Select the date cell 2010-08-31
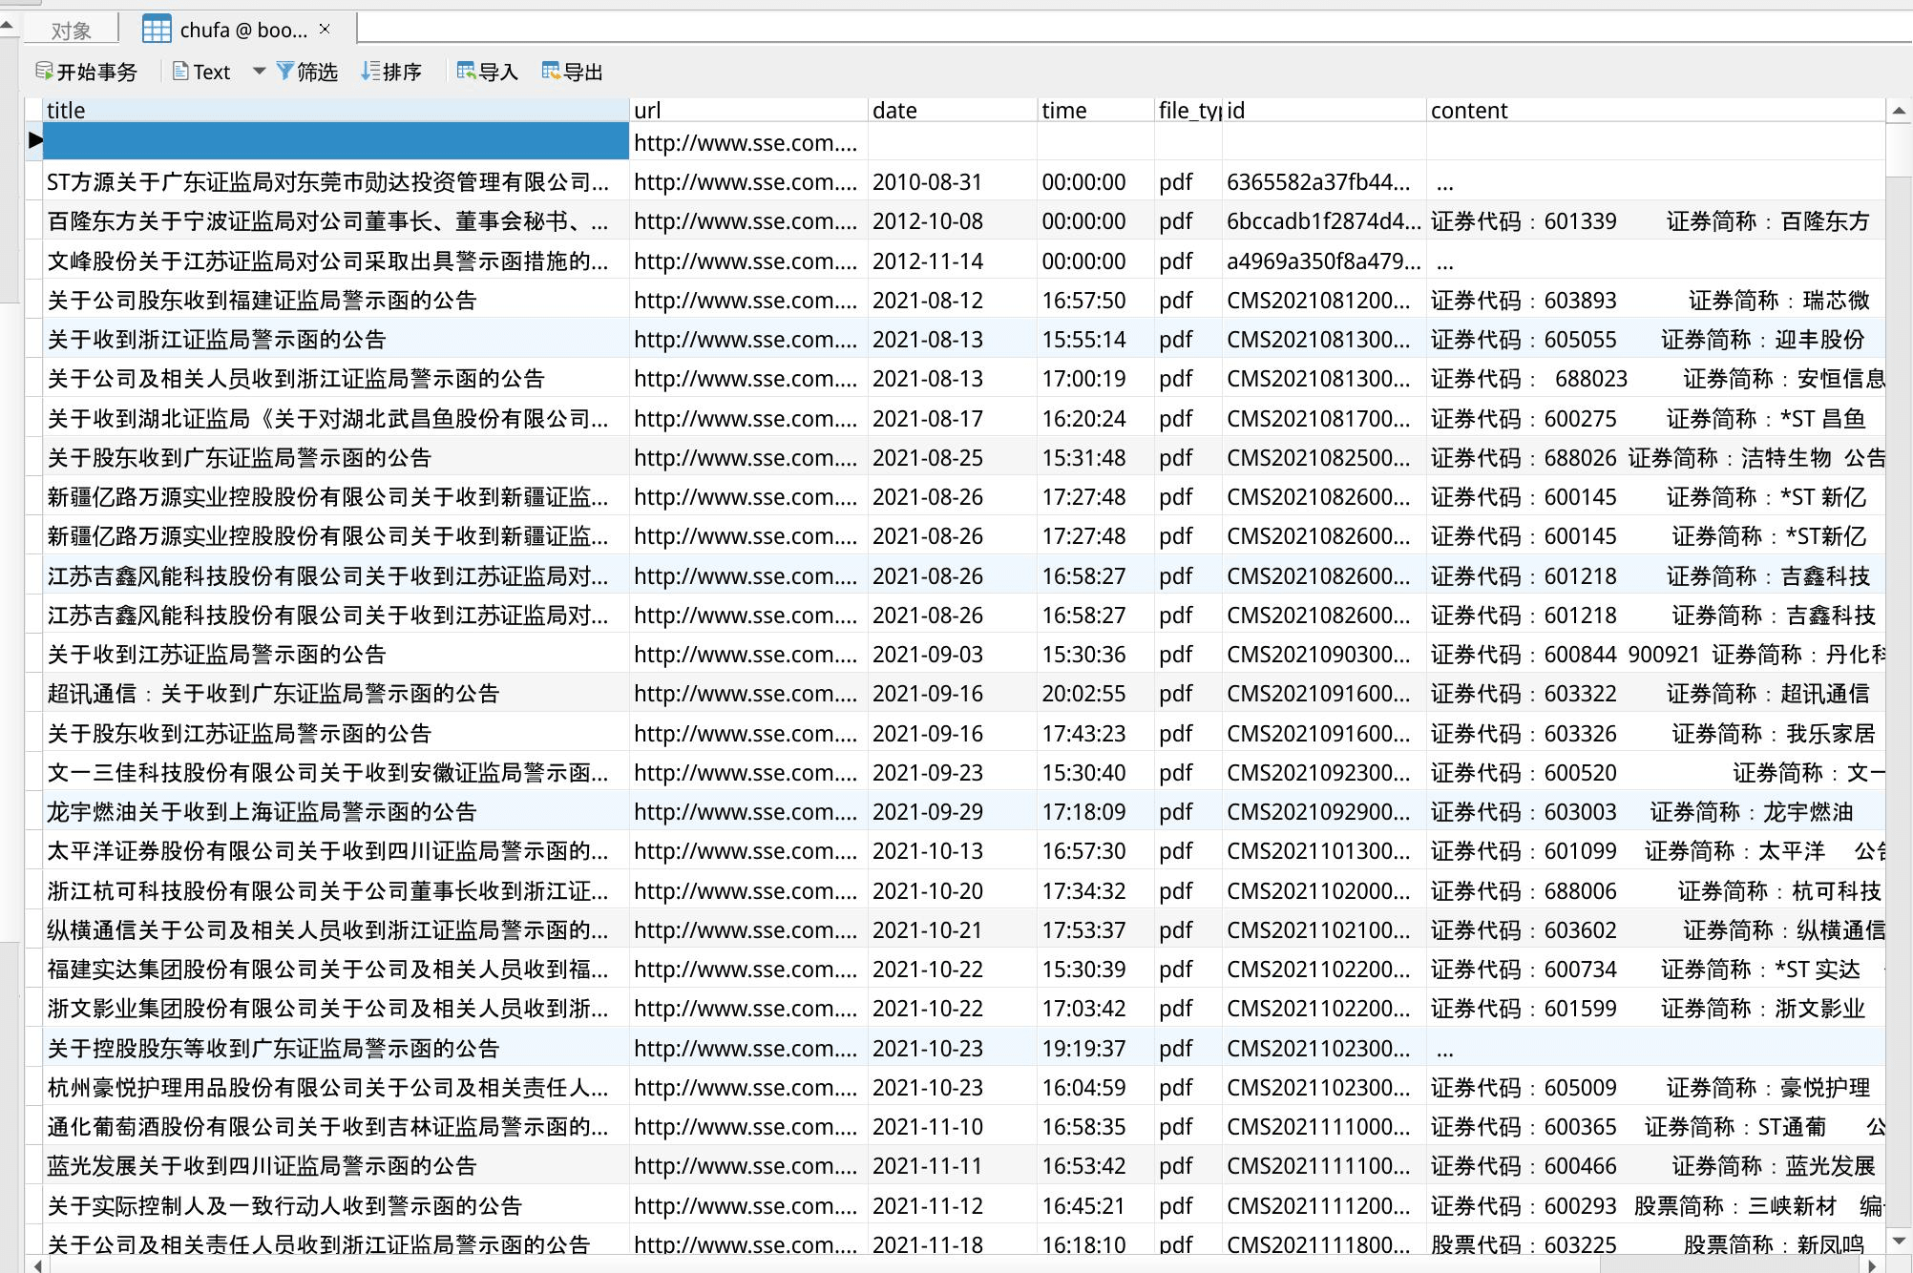Image resolution: width=1913 pixels, height=1273 pixels. (x=953, y=181)
